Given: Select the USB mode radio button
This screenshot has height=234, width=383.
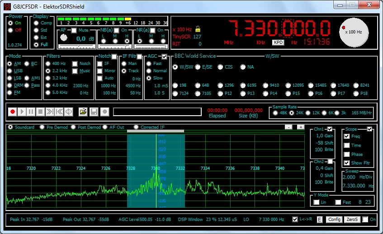Looking at the screenshot, I should (10, 71).
